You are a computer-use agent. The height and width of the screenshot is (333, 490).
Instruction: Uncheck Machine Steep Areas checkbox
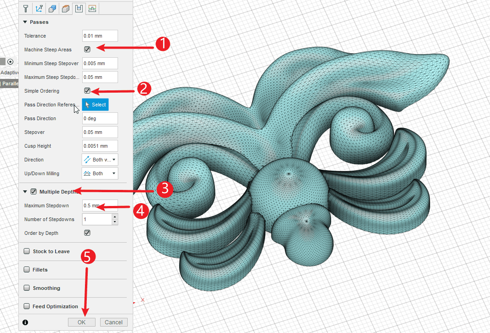[87, 50]
